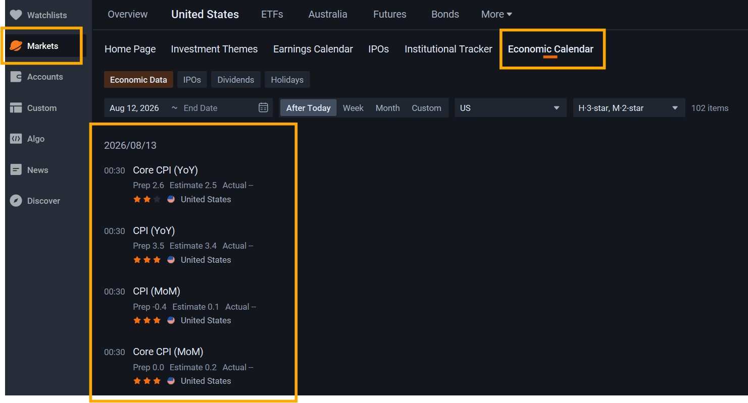The height and width of the screenshot is (403, 748).
Task: Select the Custom layout icon
Action: point(16,108)
